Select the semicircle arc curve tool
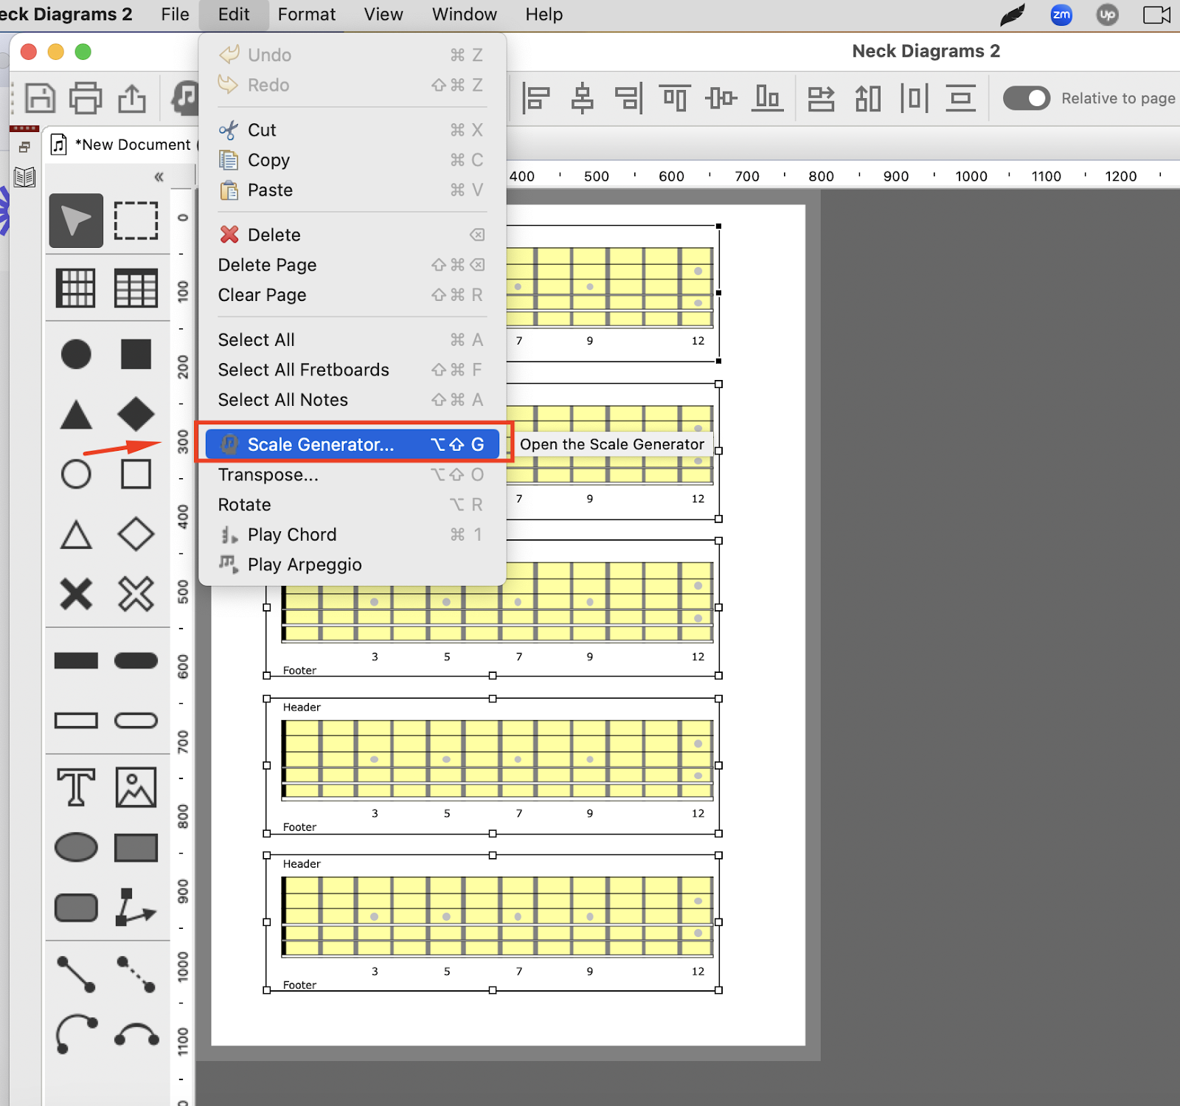1180x1106 pixels. click(136, 1034)
